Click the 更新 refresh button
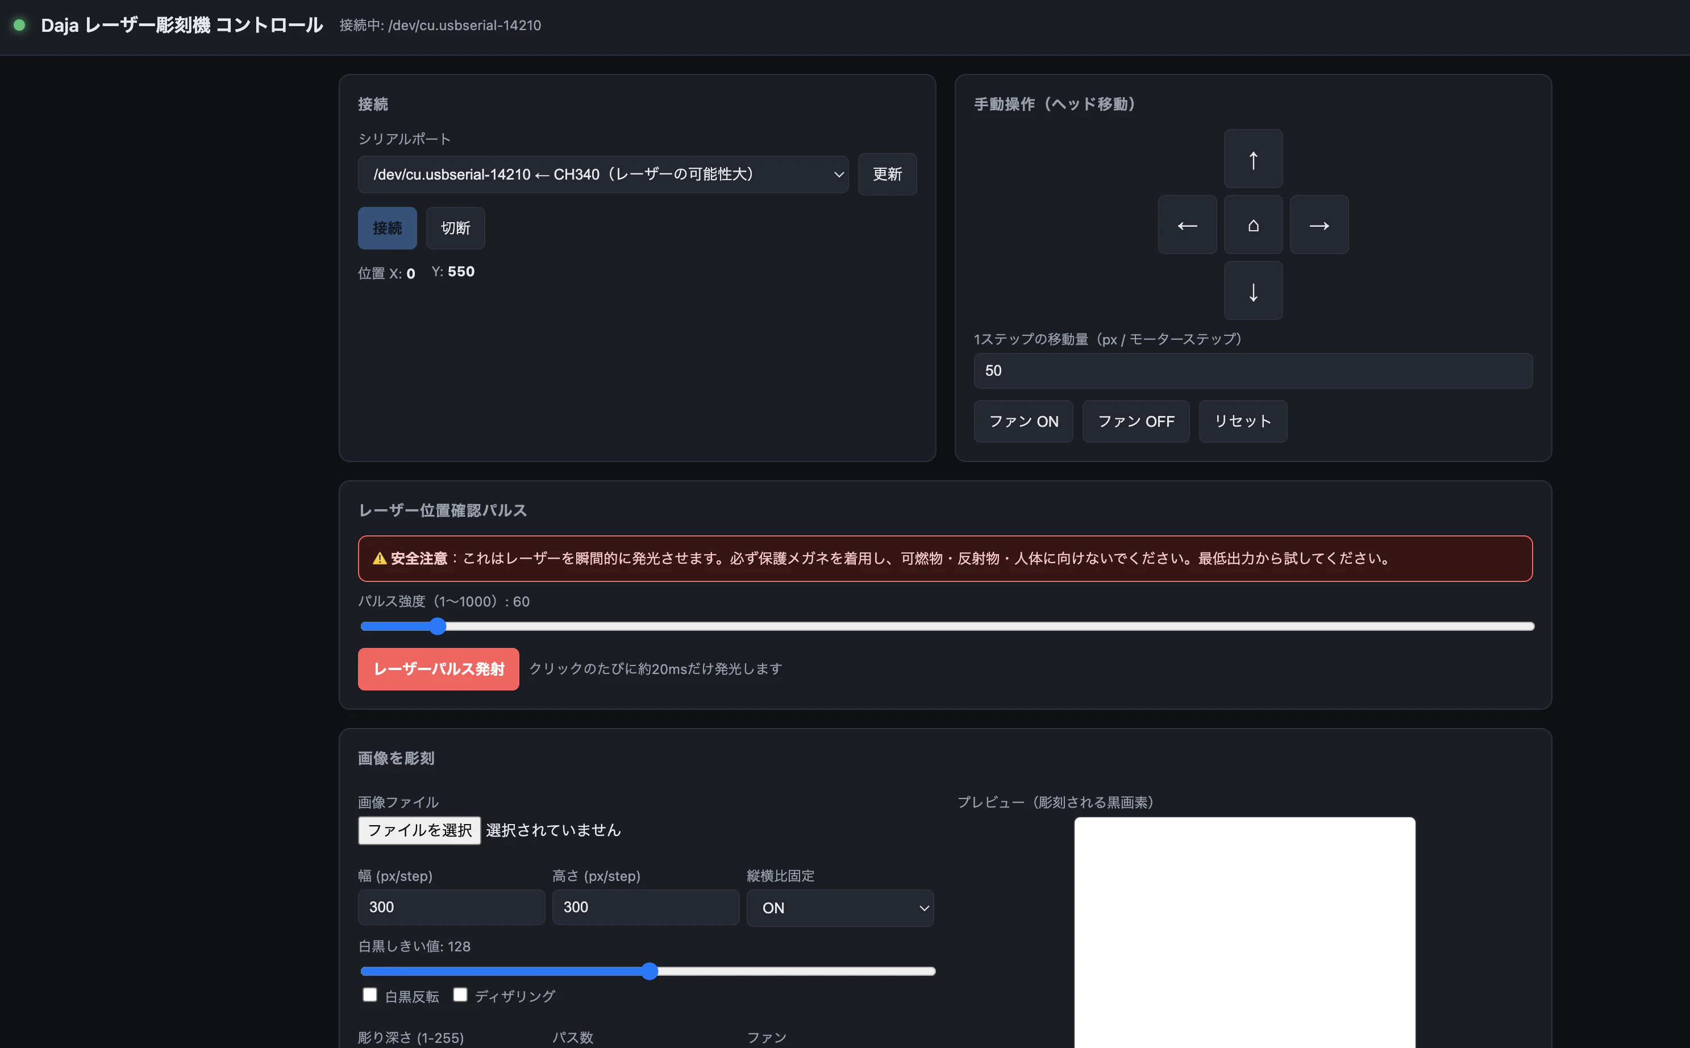 [887, 174]
